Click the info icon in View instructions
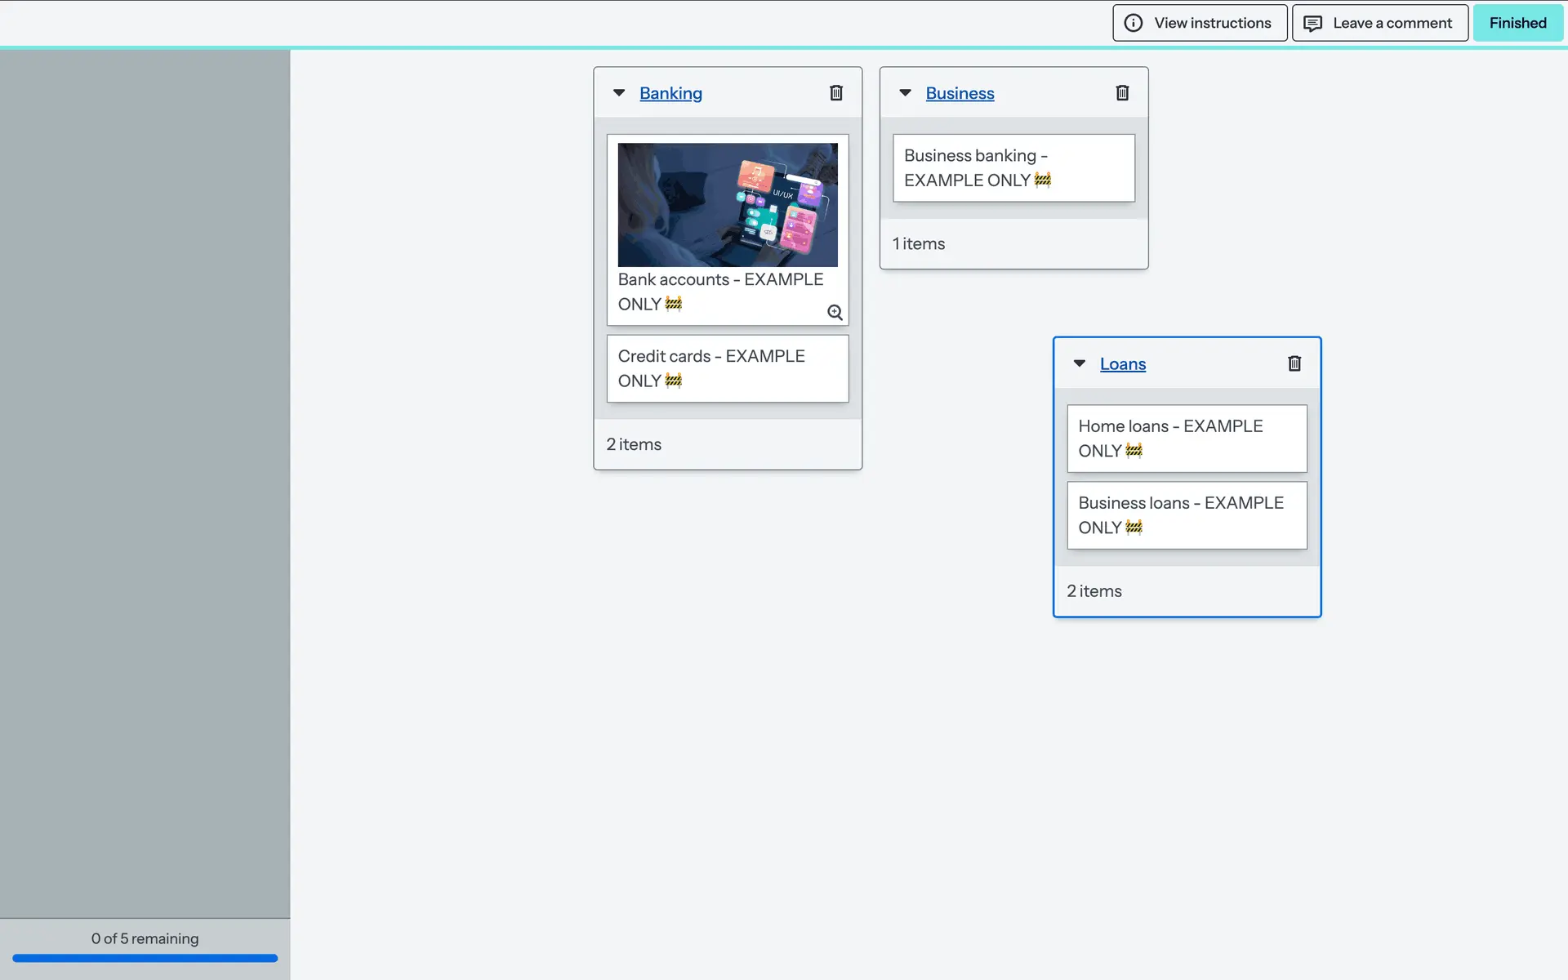The image size is (1568, 980). [1133, 23]
